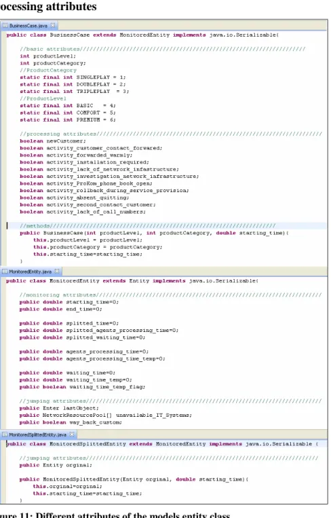
Task: Click the agents_processing_time_temp line
Action: coord(92,358)
